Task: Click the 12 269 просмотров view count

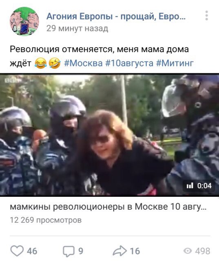Action: (46, 220)
